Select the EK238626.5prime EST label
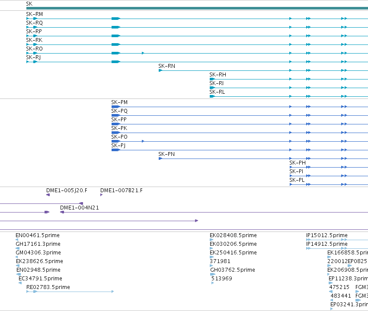The height and width of the screenshot is (311, 368). 39,262
